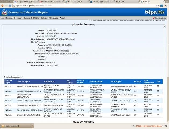
Task: Switch to the SourceForge.net tab
Action: click(102, 2)
